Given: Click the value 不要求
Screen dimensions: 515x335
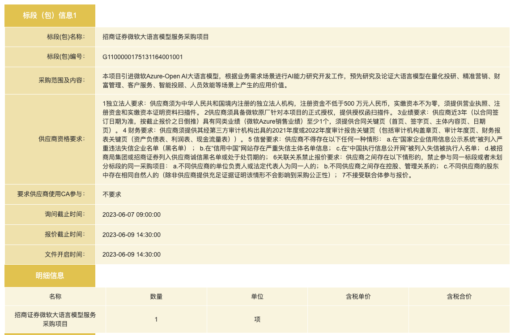Looking at the screenshot, I should [x=112, y=194].
